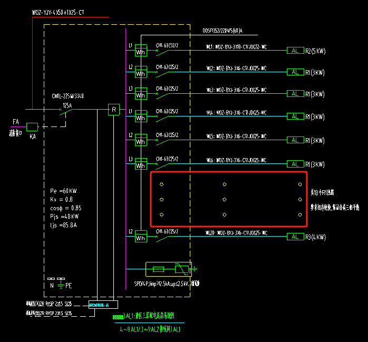Pick the AL box on the WL5 line
Image resolution: width=368 pixels, height=342 pixels.
(x=295, y=140)
